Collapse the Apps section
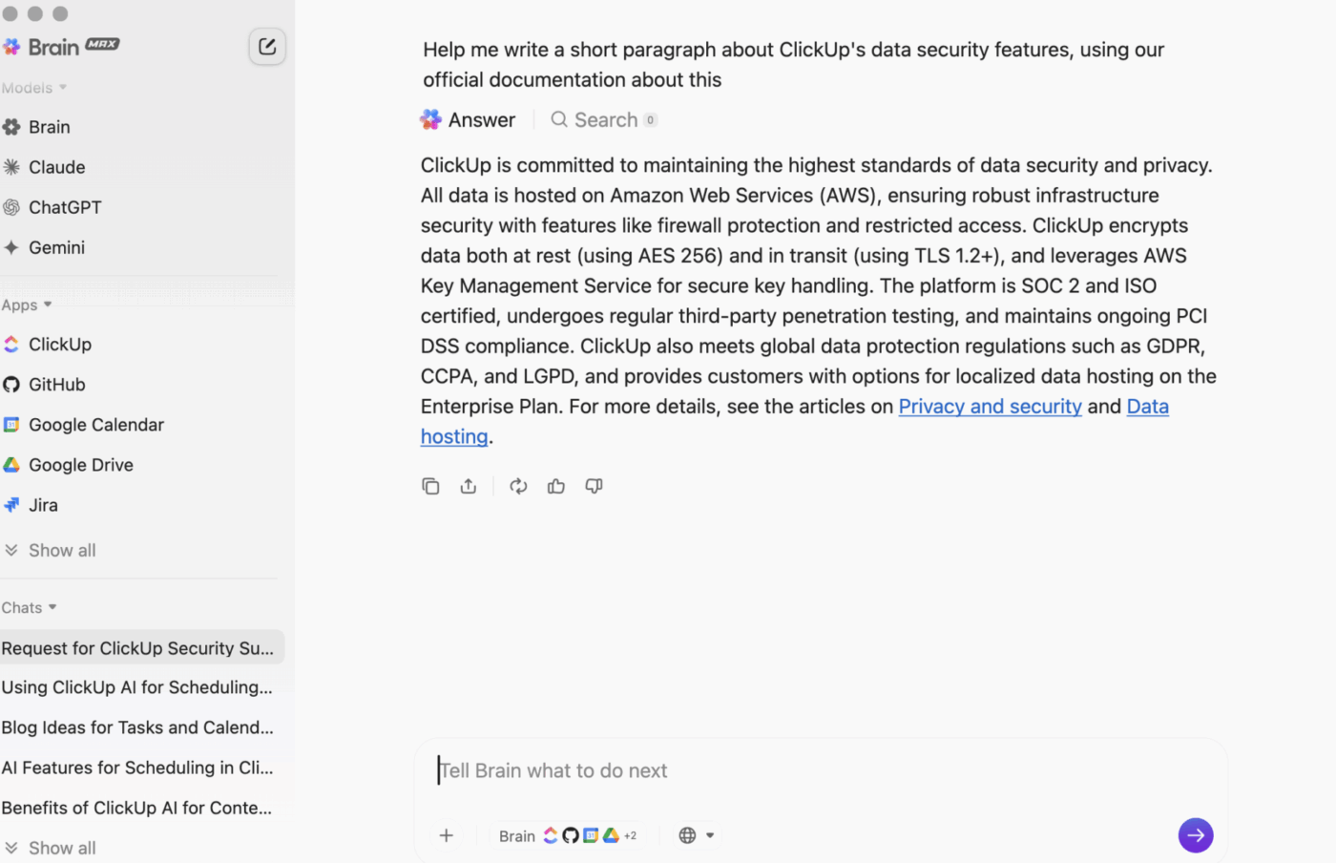 tap(27, 305)
